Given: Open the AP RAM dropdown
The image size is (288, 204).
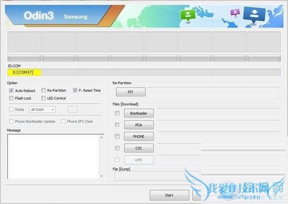Looking at the screenshot, I should pyautogui.click(x=42, y=109).
